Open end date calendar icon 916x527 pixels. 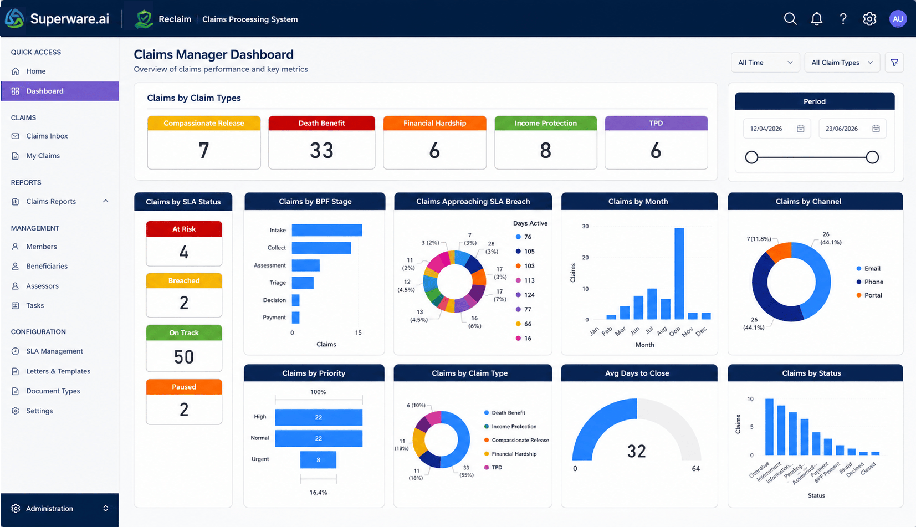click(x=876, y=129)
